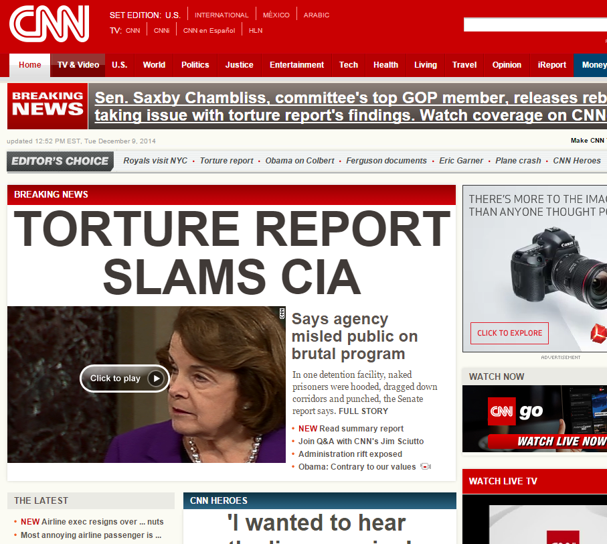
Task: Click the CNN logo
Action: [49, 24]
